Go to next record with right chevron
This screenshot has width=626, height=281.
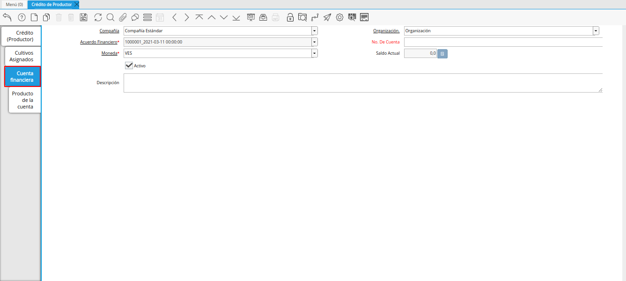[x=187, y=17]
